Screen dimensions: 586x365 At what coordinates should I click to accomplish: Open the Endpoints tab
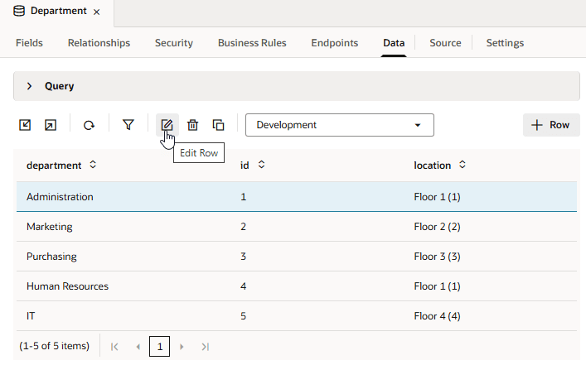335,43
